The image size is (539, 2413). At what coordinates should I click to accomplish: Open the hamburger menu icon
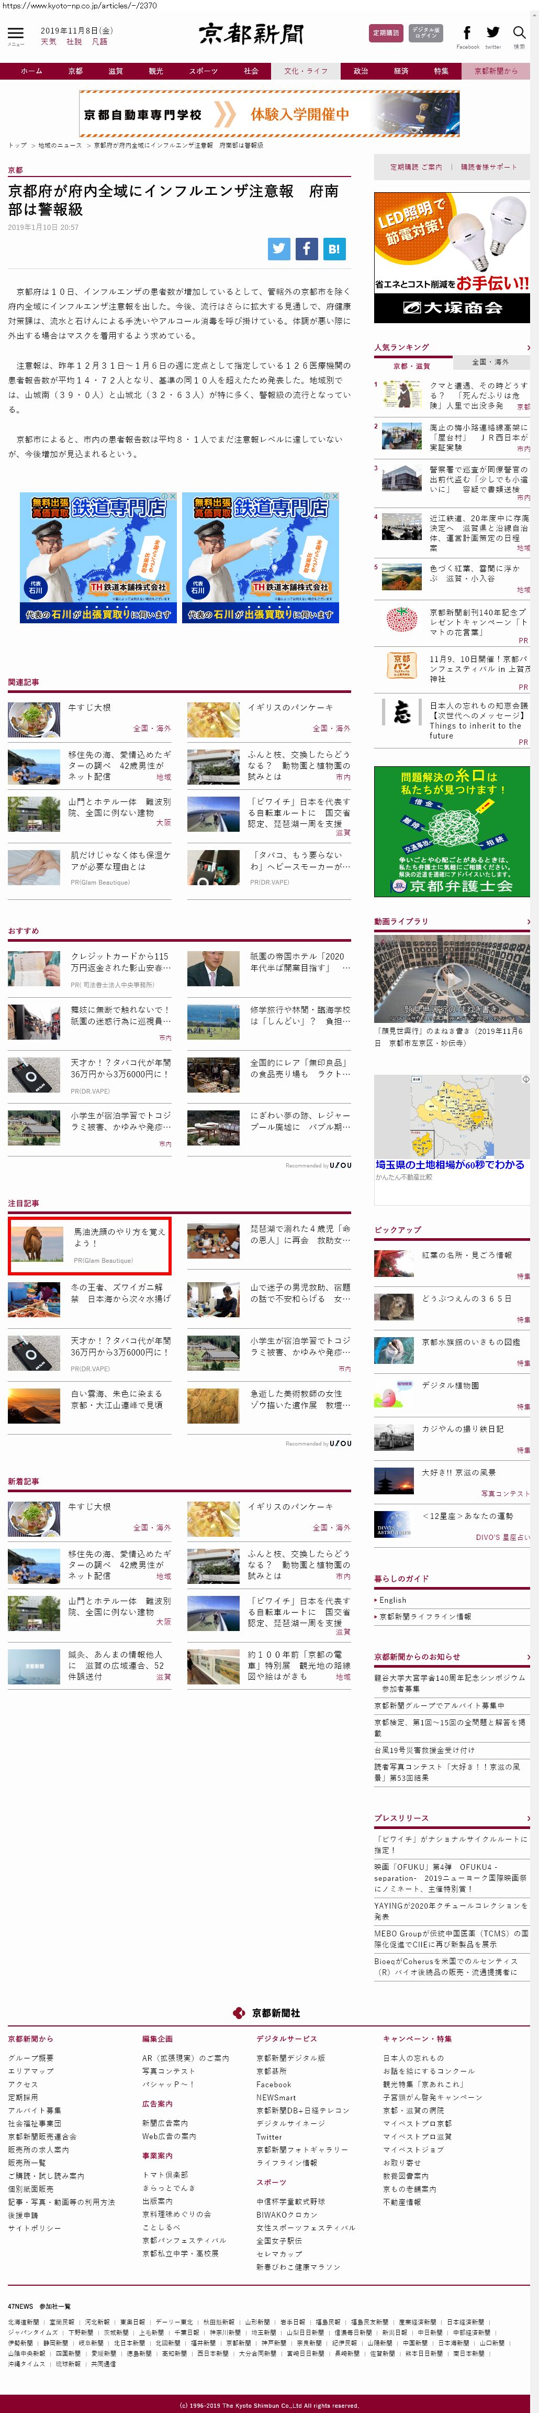tap(15, 34)
